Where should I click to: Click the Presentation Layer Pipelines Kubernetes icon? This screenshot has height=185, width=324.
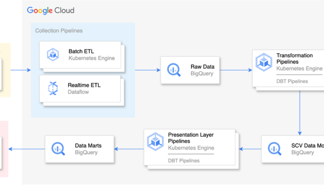(155, 141)
